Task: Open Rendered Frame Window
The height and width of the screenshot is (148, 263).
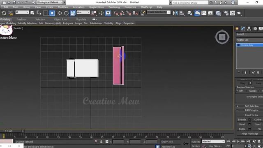Action: (233, 13)
